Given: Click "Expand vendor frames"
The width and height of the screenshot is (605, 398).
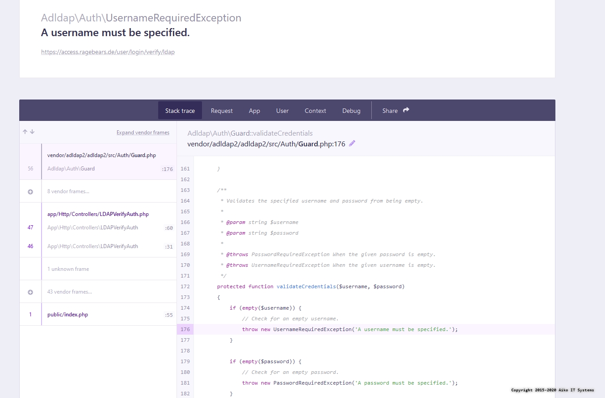Looking at the screenshot, I should (143, 132).
